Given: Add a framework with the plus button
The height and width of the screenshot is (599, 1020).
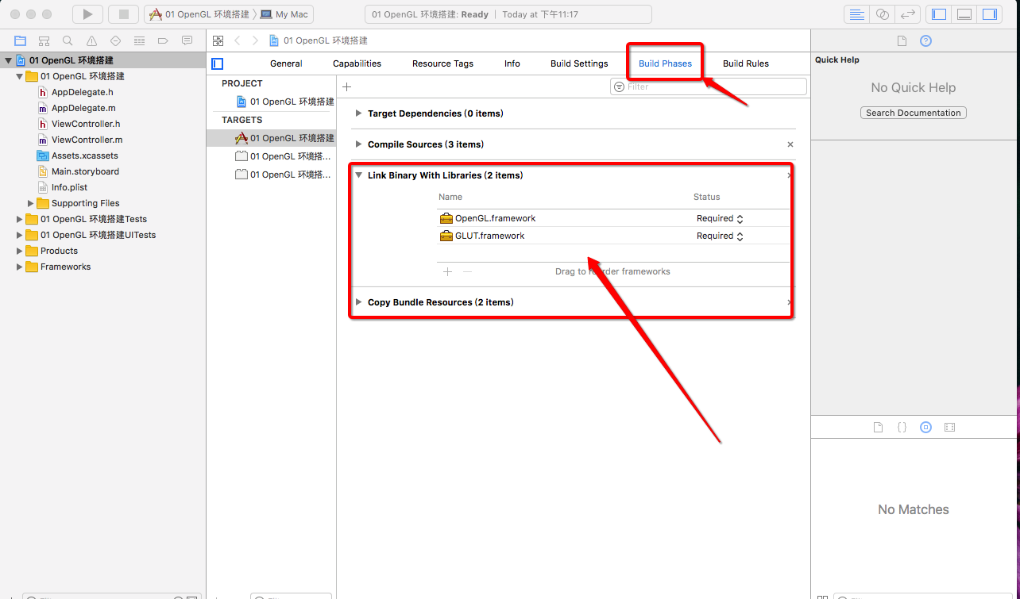Looking at the screenshot, I should [447, 271].
